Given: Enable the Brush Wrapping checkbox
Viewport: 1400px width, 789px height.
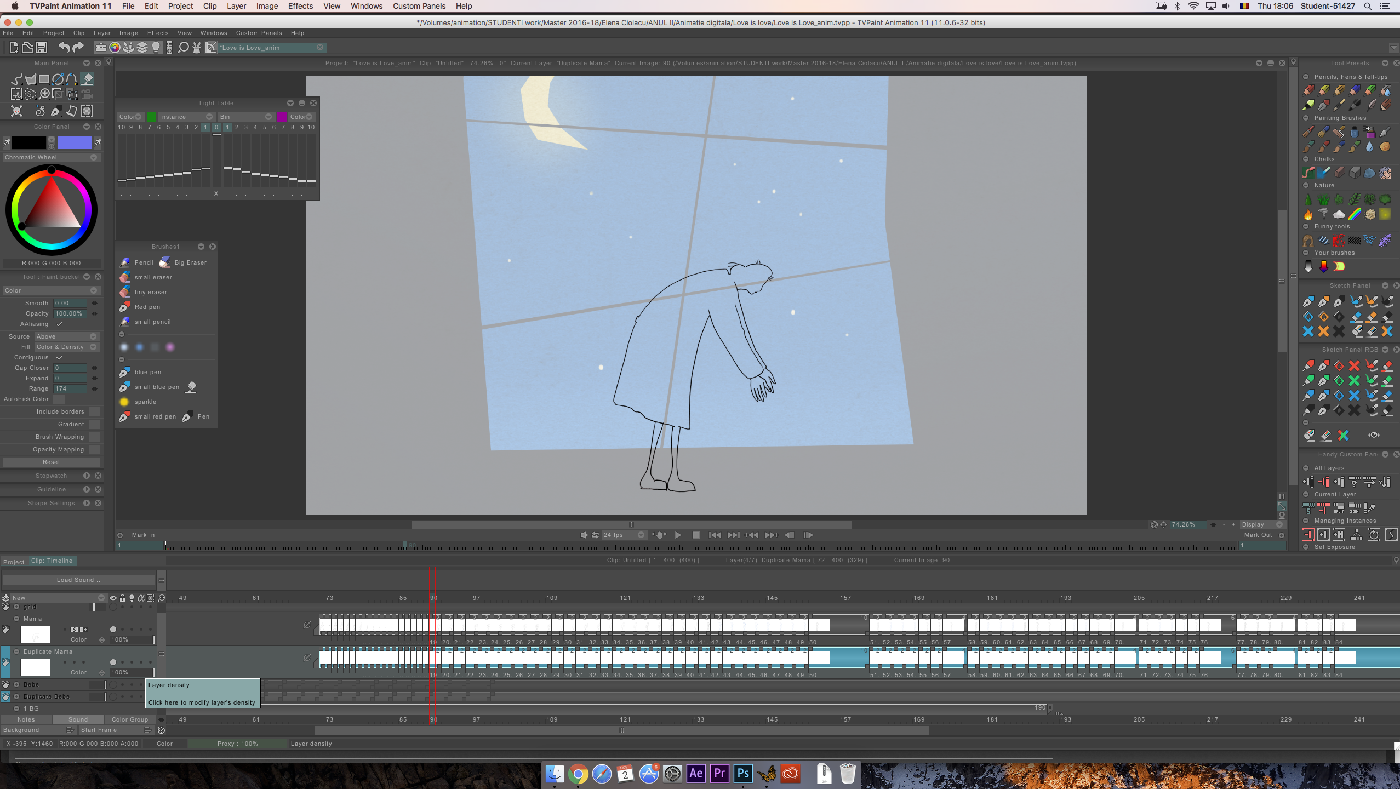Looking at the screenshot, I should pyautogui.click(x=95, y=437).
